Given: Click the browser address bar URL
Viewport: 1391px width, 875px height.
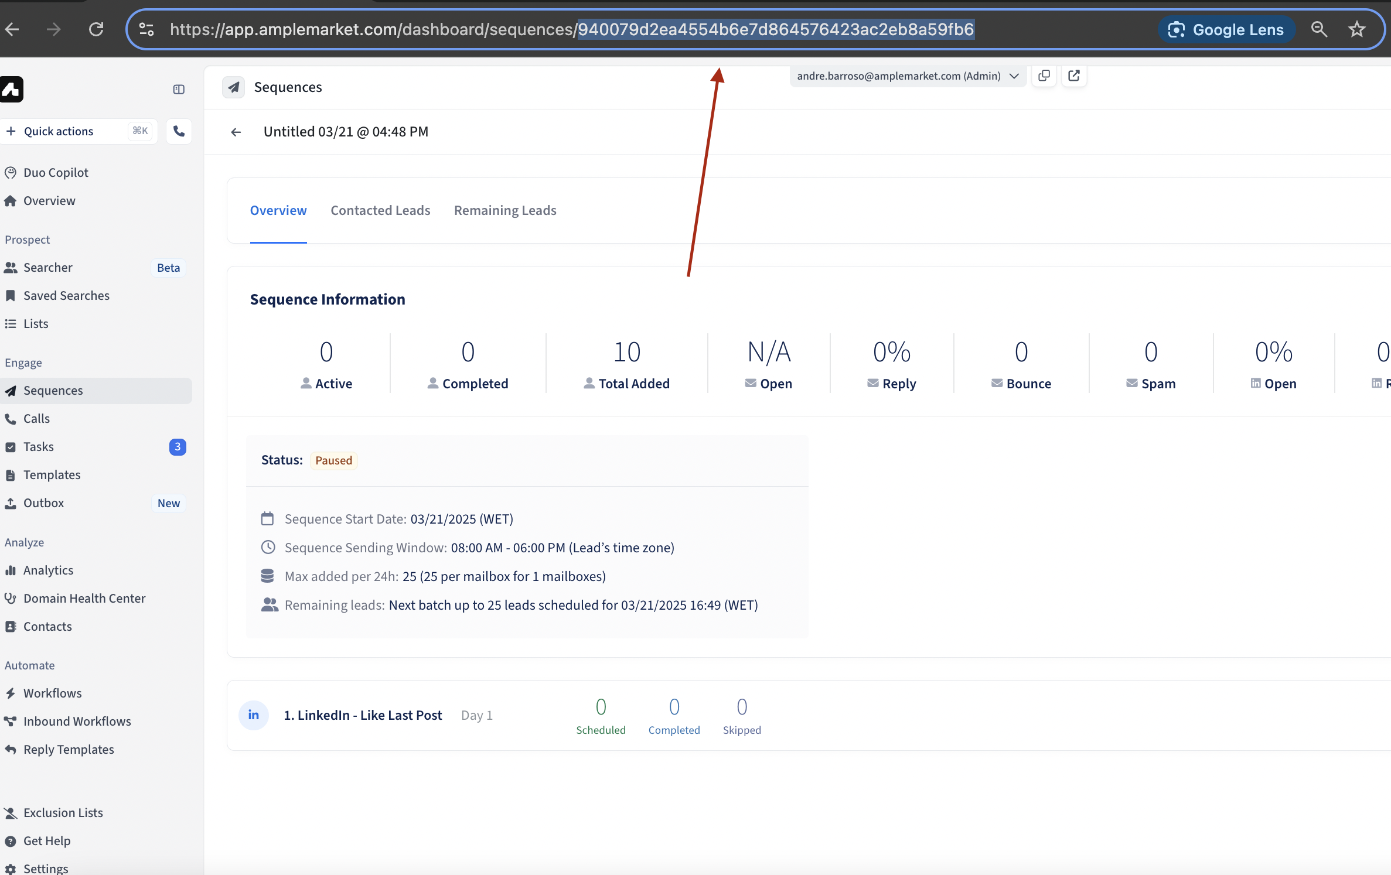Looking at the screenshot, I should click(572, 29).
